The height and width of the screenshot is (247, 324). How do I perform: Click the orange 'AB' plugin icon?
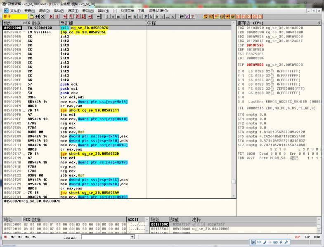[x=217, y=16]
